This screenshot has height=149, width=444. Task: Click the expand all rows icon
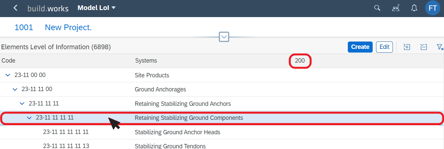pos(407,47)
